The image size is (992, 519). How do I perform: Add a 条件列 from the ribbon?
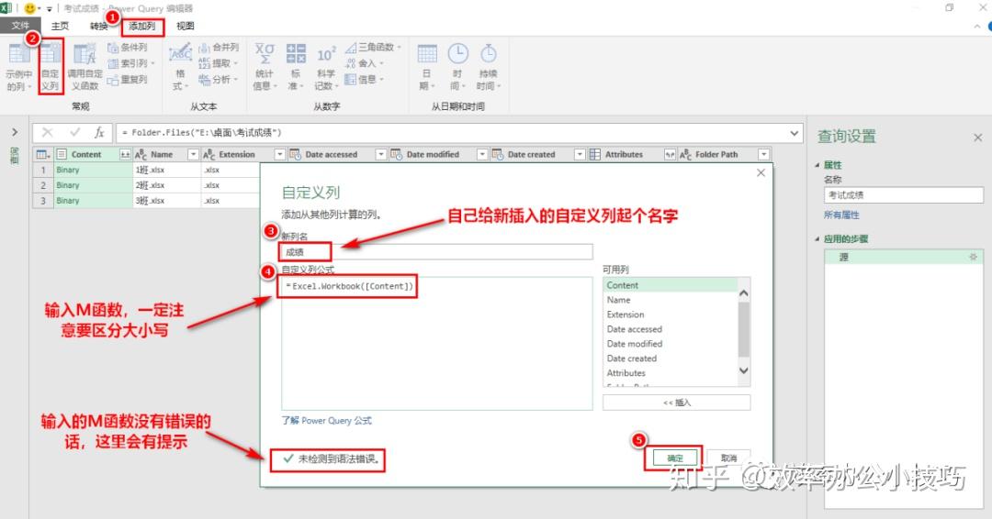(x=128, y=48)
